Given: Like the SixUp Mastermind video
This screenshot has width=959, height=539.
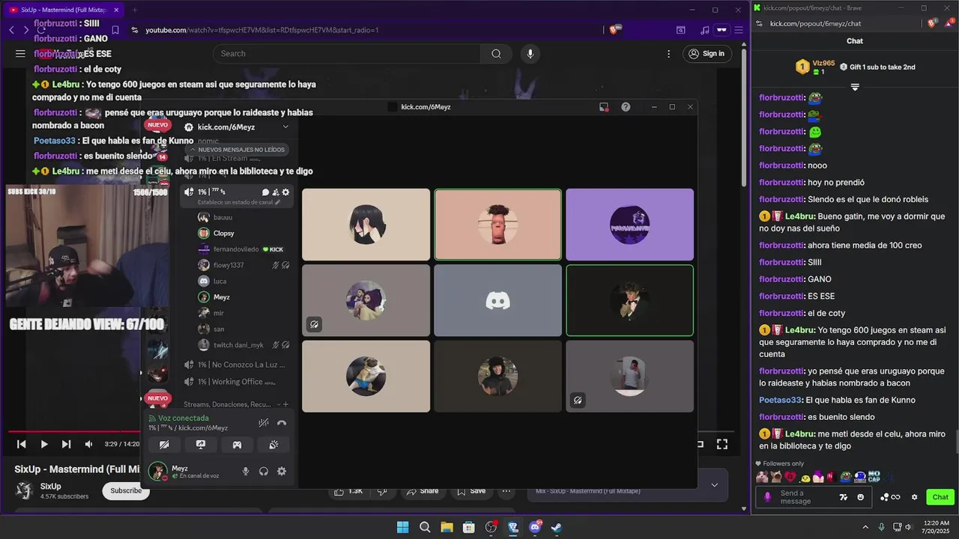Looking at the screenshot, I should click(x=348, y=491).
